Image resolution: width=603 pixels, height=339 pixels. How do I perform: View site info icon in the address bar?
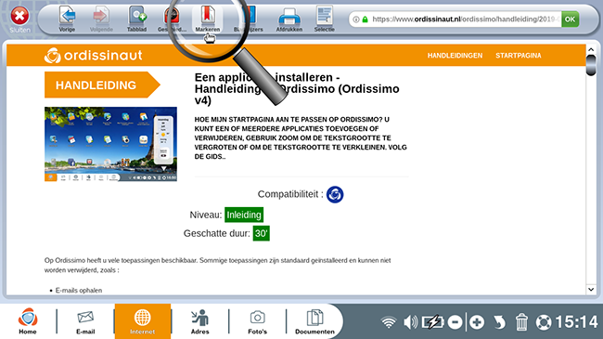pyautogui.click(x=356, y=20)
